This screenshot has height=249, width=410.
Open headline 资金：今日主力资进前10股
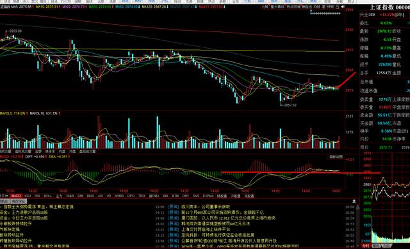pyautogui.click(x=24, y=218)
